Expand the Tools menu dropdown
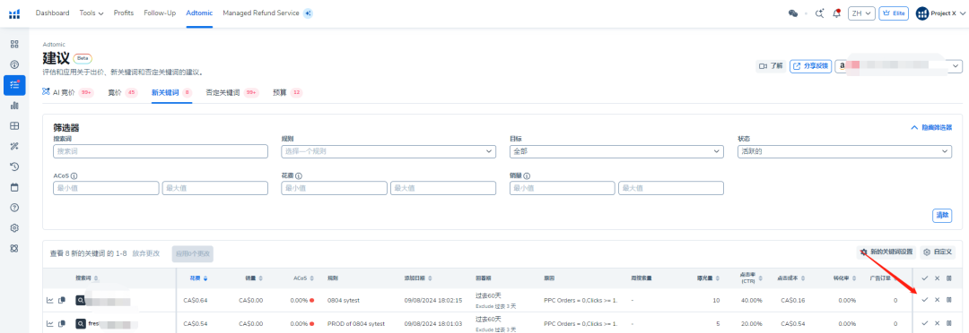 [92, 13]
